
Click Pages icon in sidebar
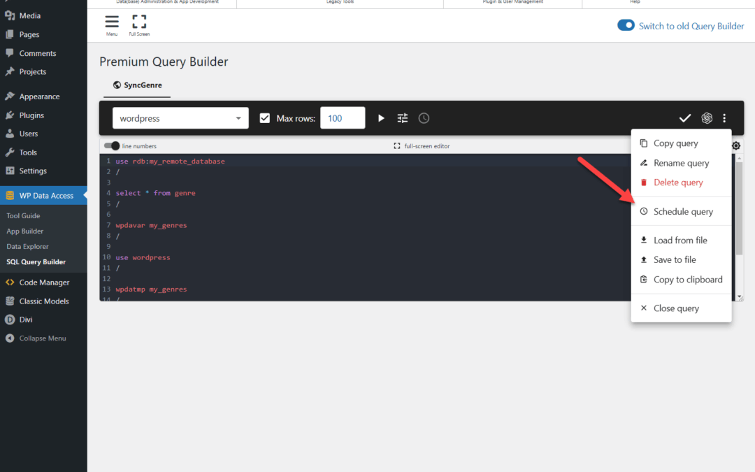[x=10, y=34]
